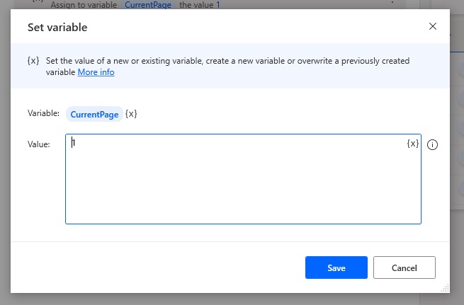
Task: Save the variable settings
Action: point(336,267)
